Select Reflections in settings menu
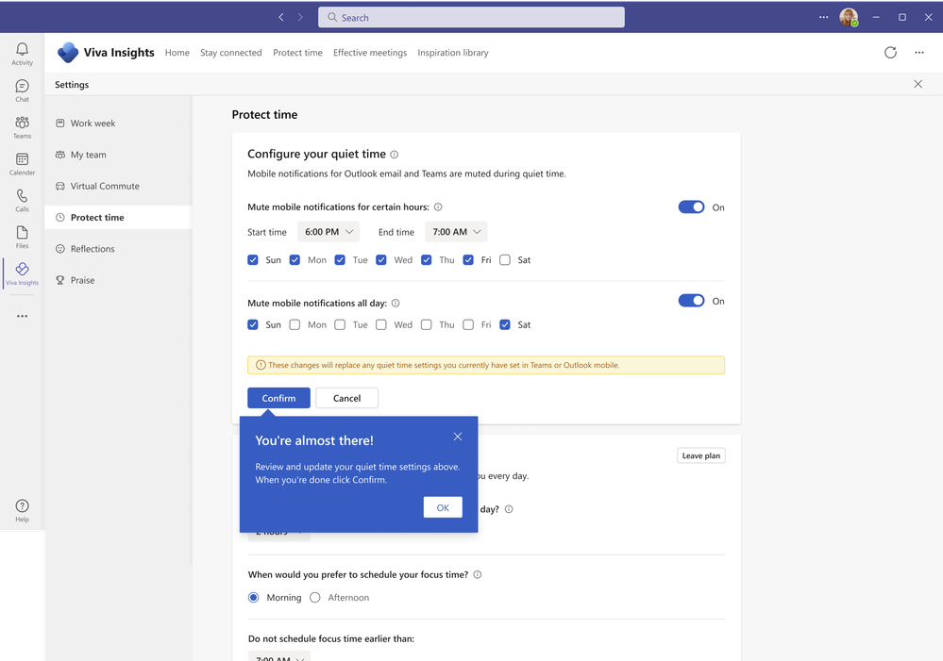This screenshot has width=943, height=661. pyautogui.click(x=118, y=249)
